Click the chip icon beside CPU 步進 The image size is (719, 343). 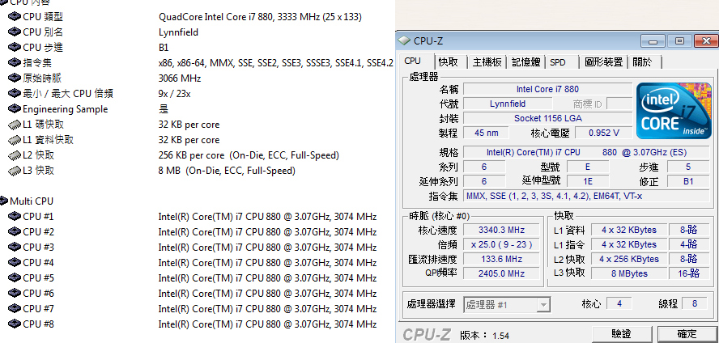[15, 48]
